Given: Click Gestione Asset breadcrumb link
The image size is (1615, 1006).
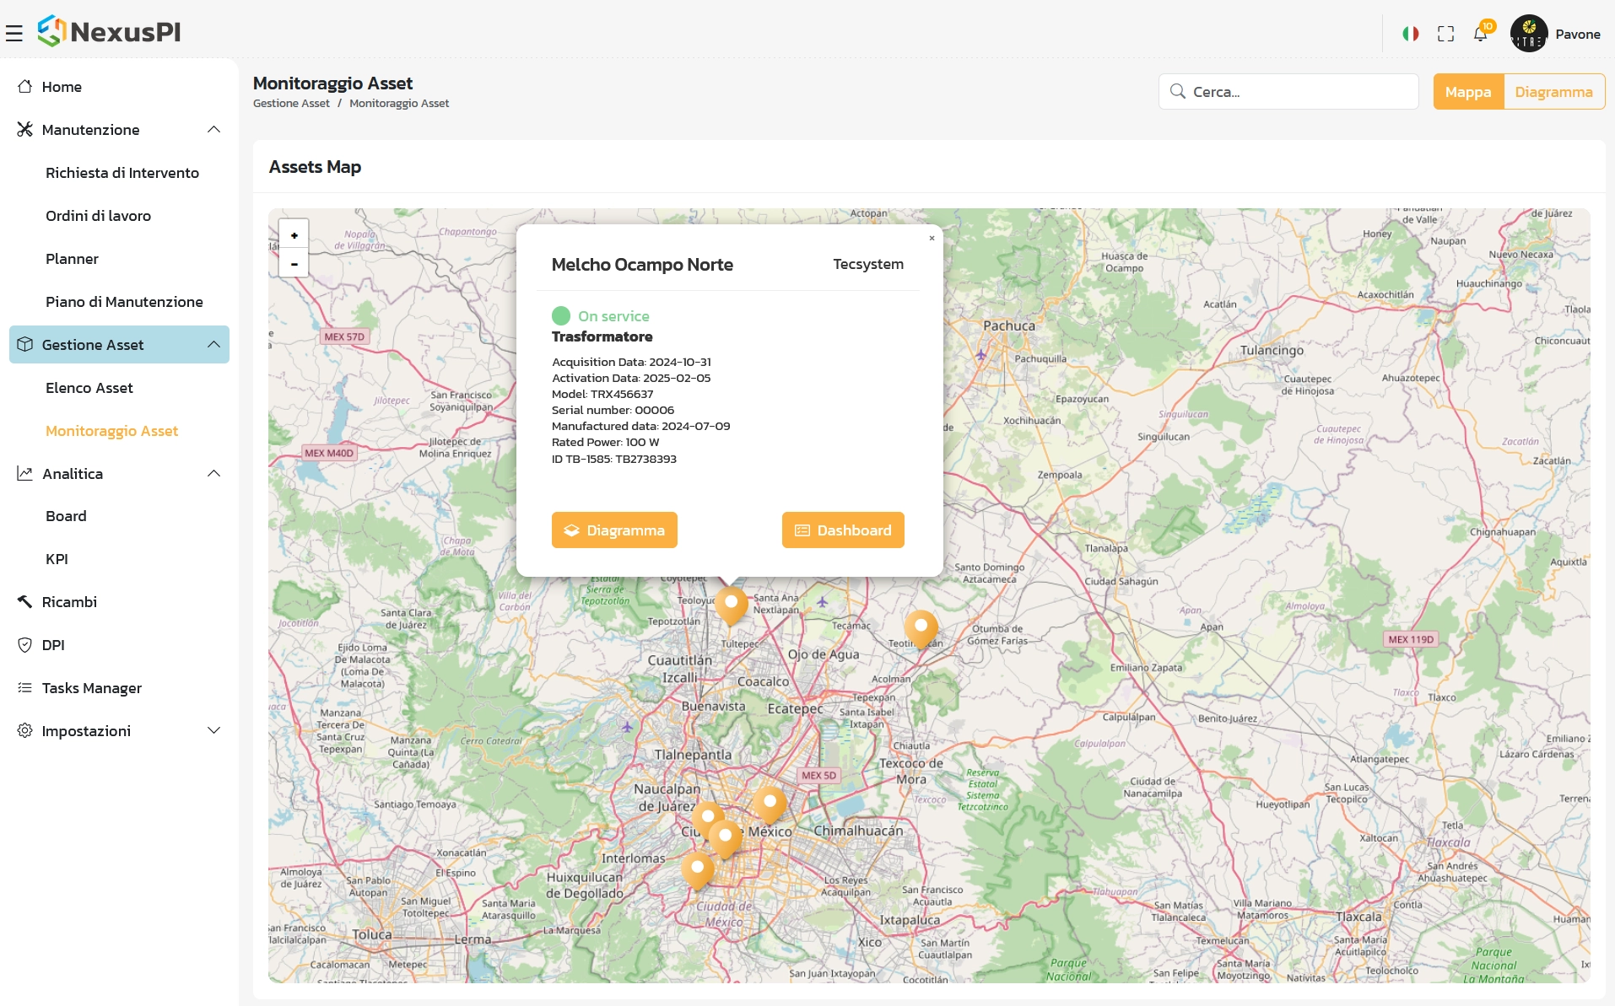Looking at the screenshot, I should tap(291, 103).
